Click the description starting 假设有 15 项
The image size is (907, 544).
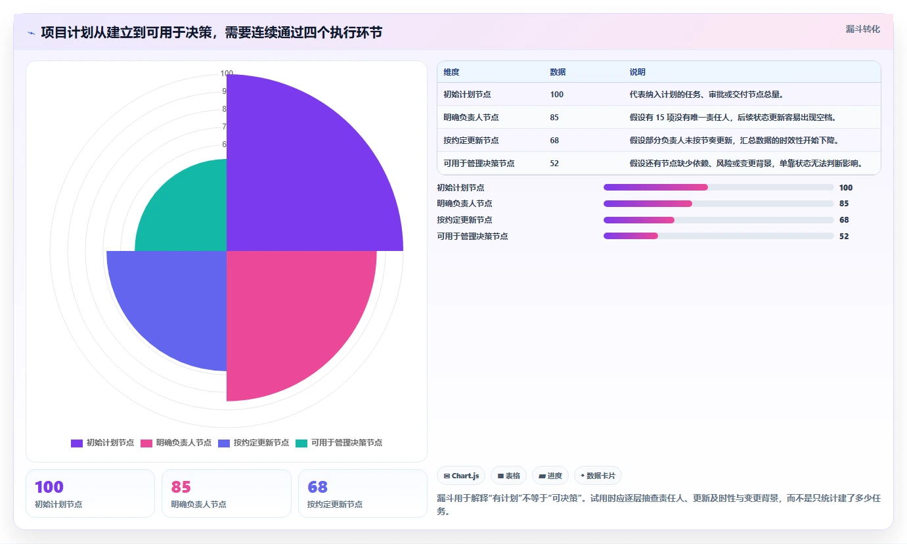(x=732, y=117)
